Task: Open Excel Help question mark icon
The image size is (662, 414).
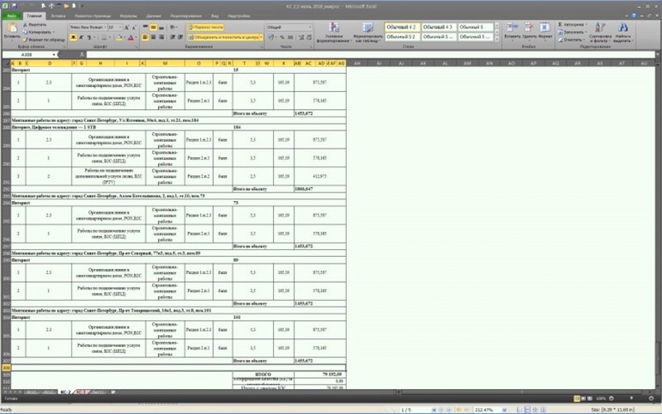Action: click(634, 15)
